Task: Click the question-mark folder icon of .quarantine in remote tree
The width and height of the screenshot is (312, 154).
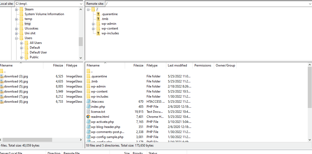Action: (x=98, y=14)
